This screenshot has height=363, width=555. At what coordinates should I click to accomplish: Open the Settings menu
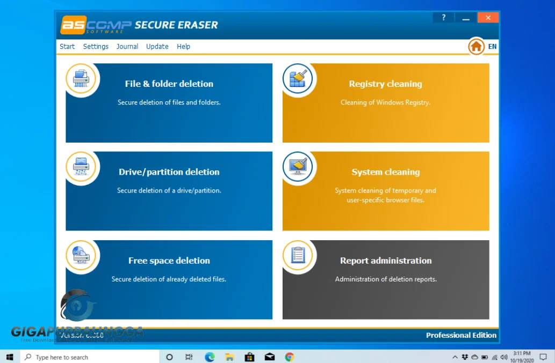pyautogui.click(x=96, y=46)
